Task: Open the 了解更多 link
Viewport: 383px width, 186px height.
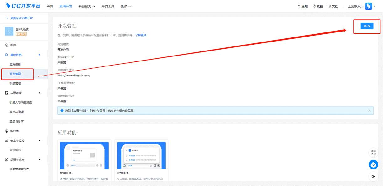Action: [x=141, y=35]
